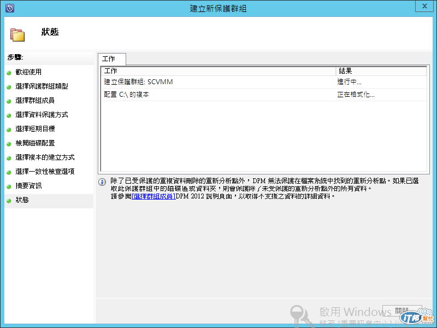Go to the 歡迎使用 step
Viewport: 437px width, 328px height.
click(x=28, y=72)
